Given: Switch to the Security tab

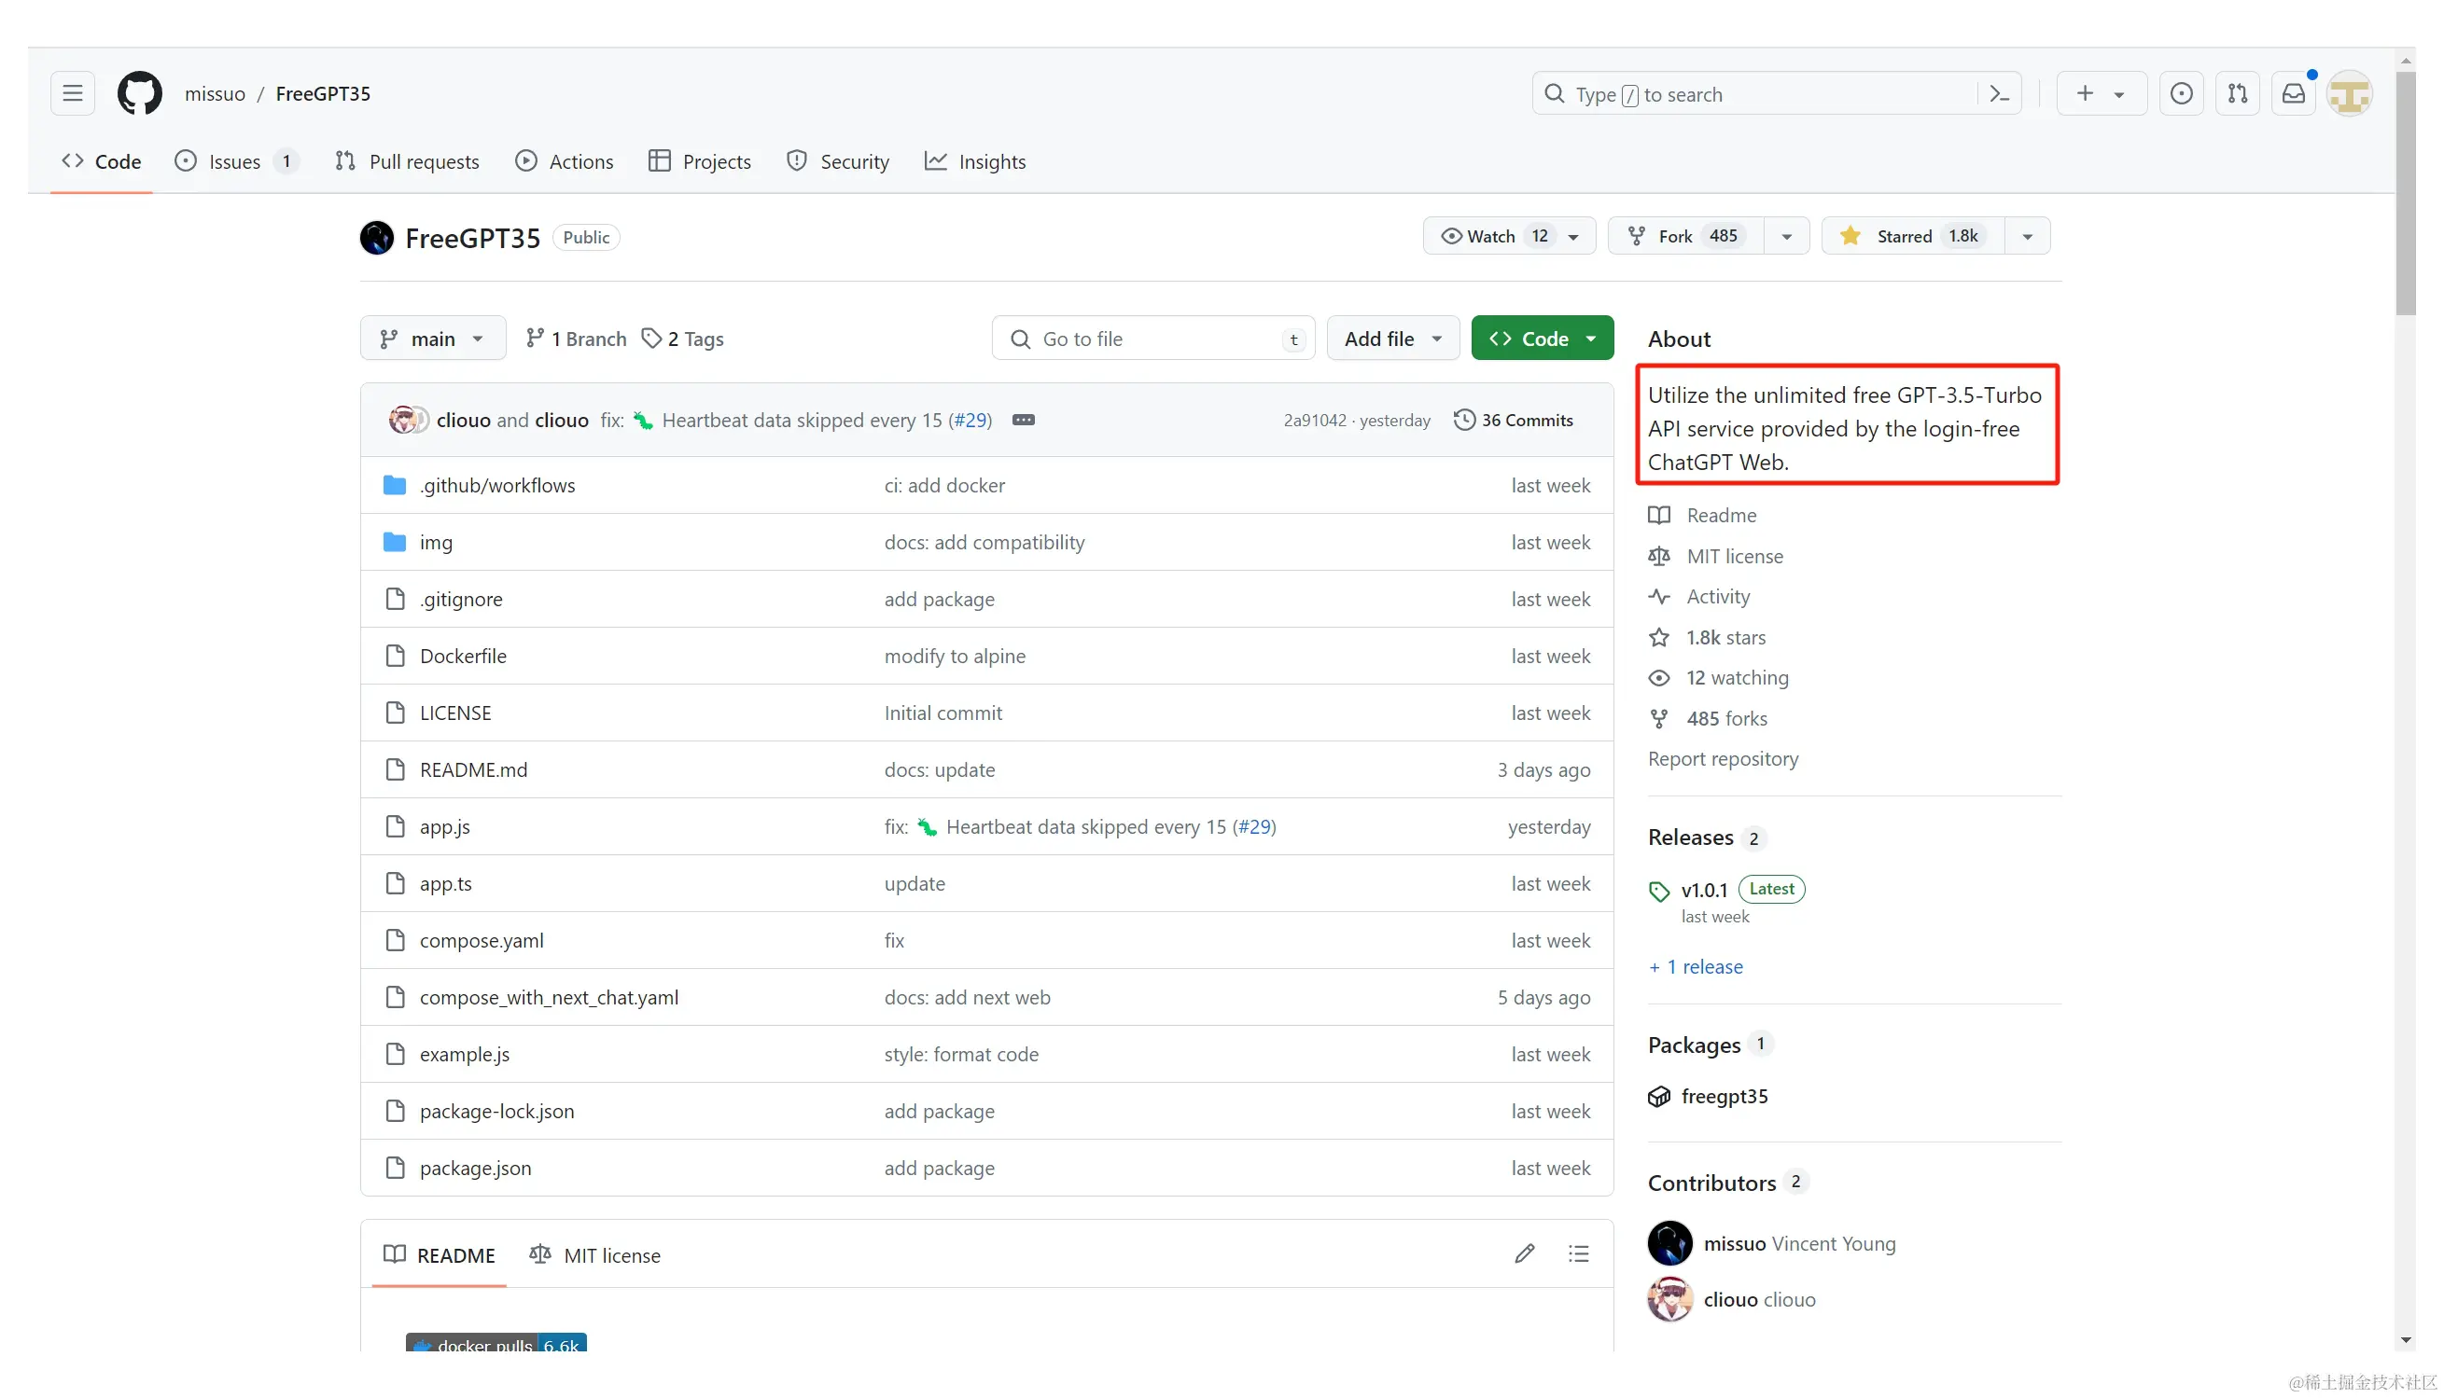Looking at the screenshot, I should (x=838, y=161).
